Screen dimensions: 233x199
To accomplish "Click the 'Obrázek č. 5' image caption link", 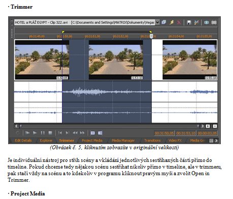I will [x=114, y=148].
